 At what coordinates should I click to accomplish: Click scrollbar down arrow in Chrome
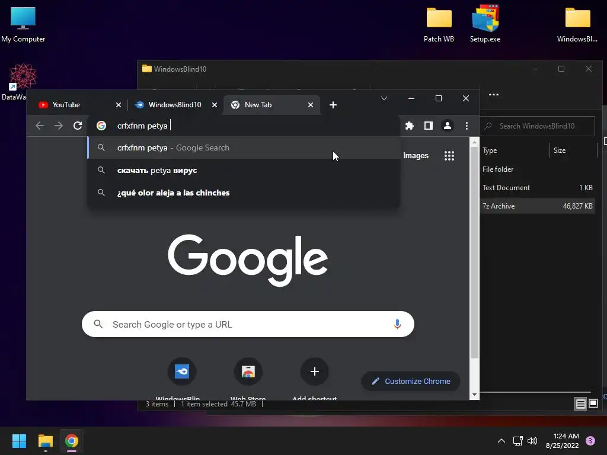[474, 395]
